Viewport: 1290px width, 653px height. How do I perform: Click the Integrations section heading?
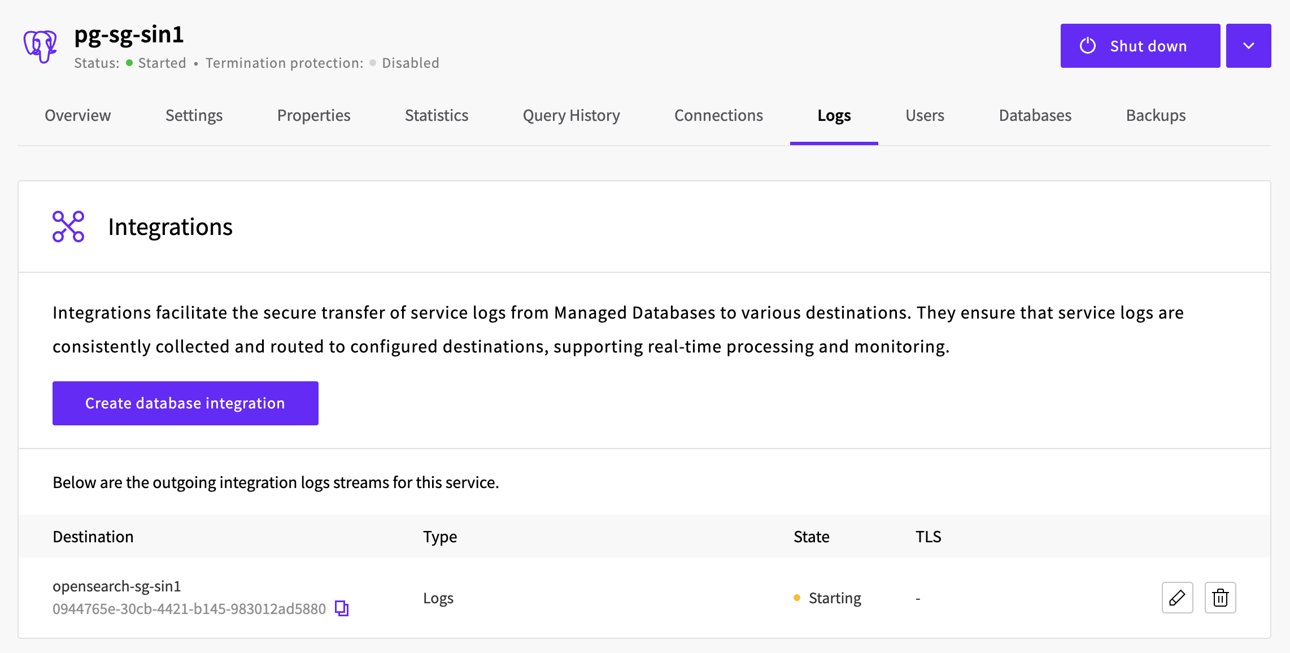(x=170, y=227)
